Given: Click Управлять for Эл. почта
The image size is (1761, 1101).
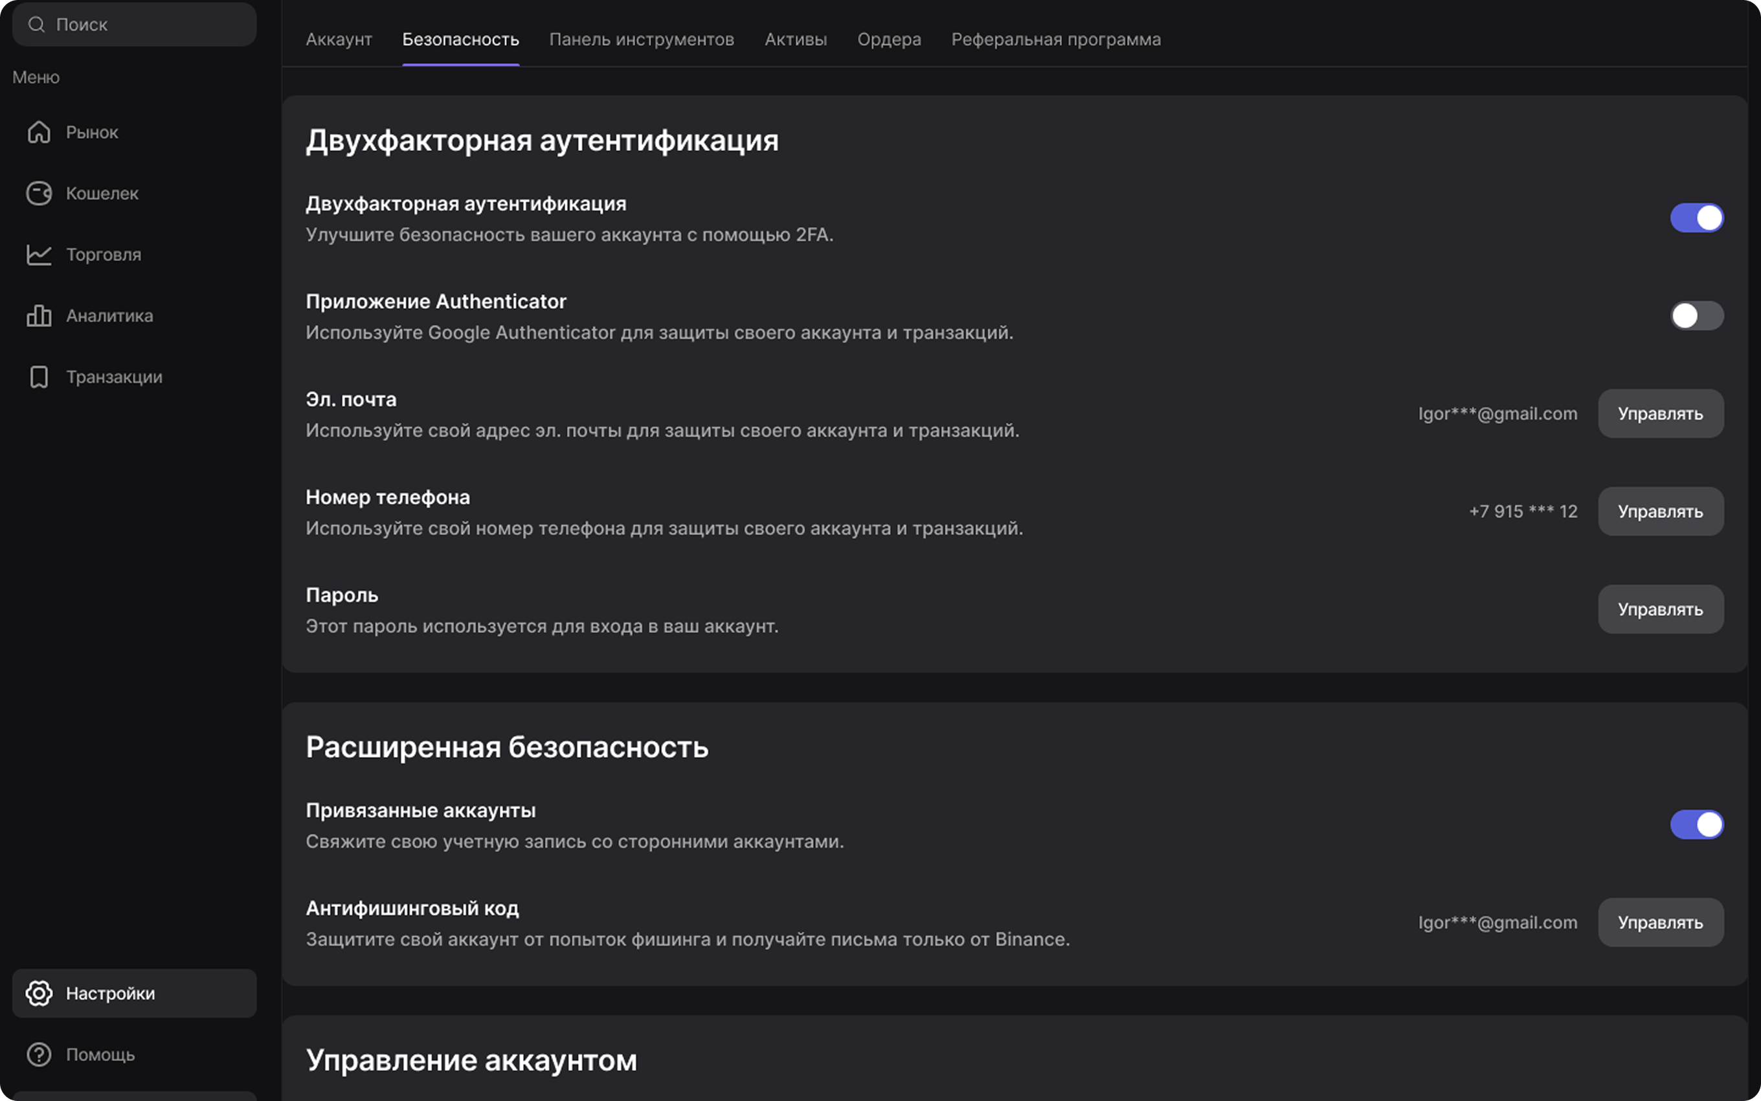Looking at the screenshot, I should coord(1661,414).
